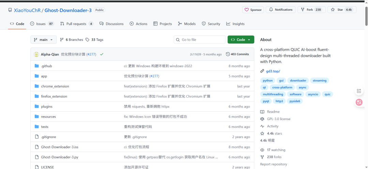Visit the gd3.top website link
The width and height of the screenshot is (368, 169).
coord(273,71)
